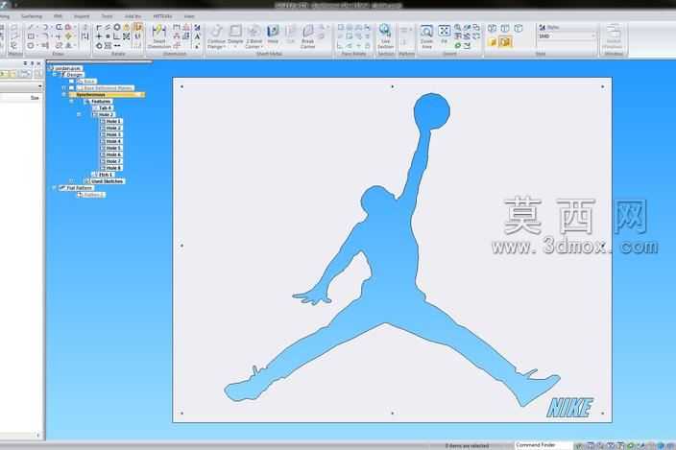Viewport: 676px width, 450px height.
Task: Open the Add-Ins tab
Action: point(133,16)
